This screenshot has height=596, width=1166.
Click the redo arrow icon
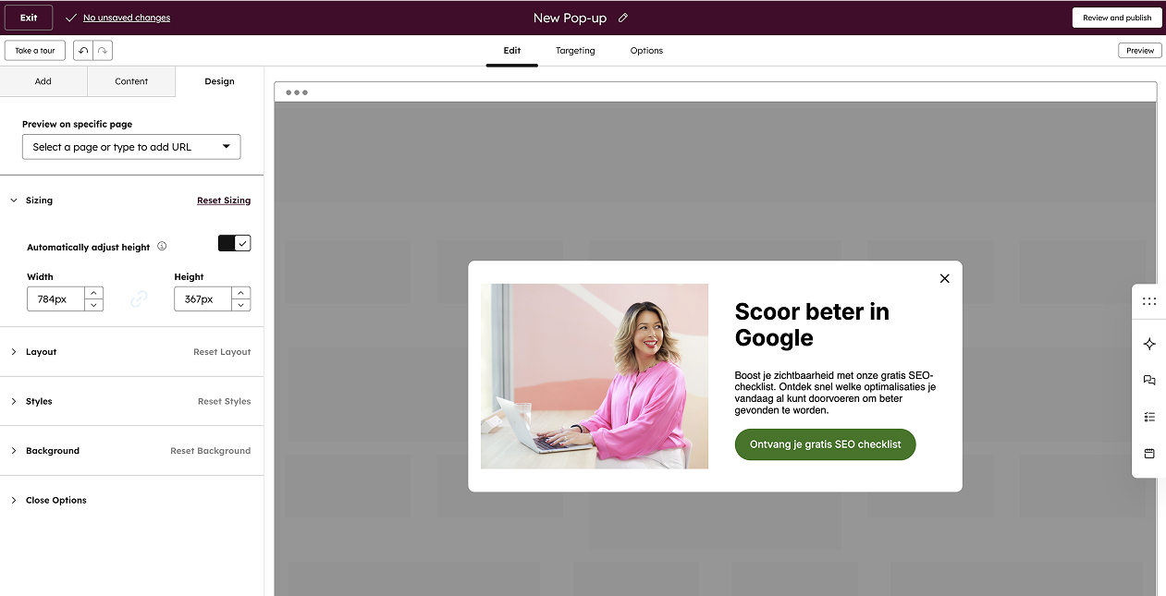103,51
